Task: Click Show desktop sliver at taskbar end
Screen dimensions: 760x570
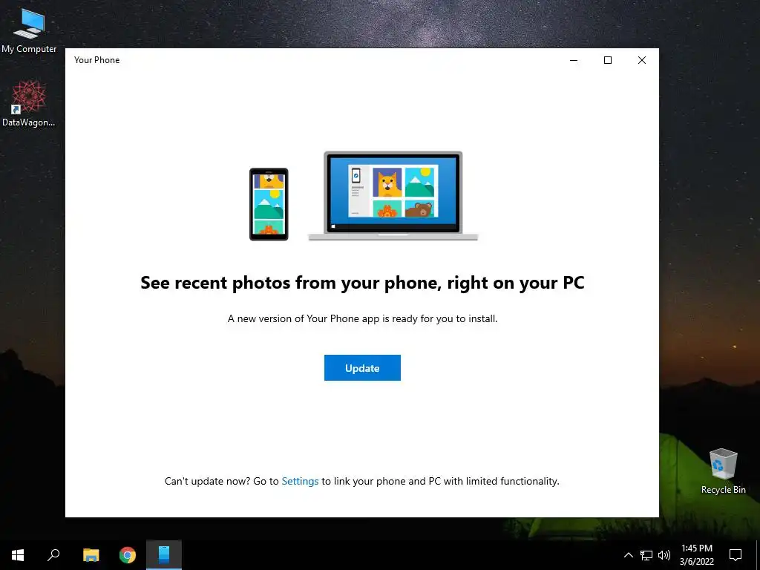Action: pos(758,555)
